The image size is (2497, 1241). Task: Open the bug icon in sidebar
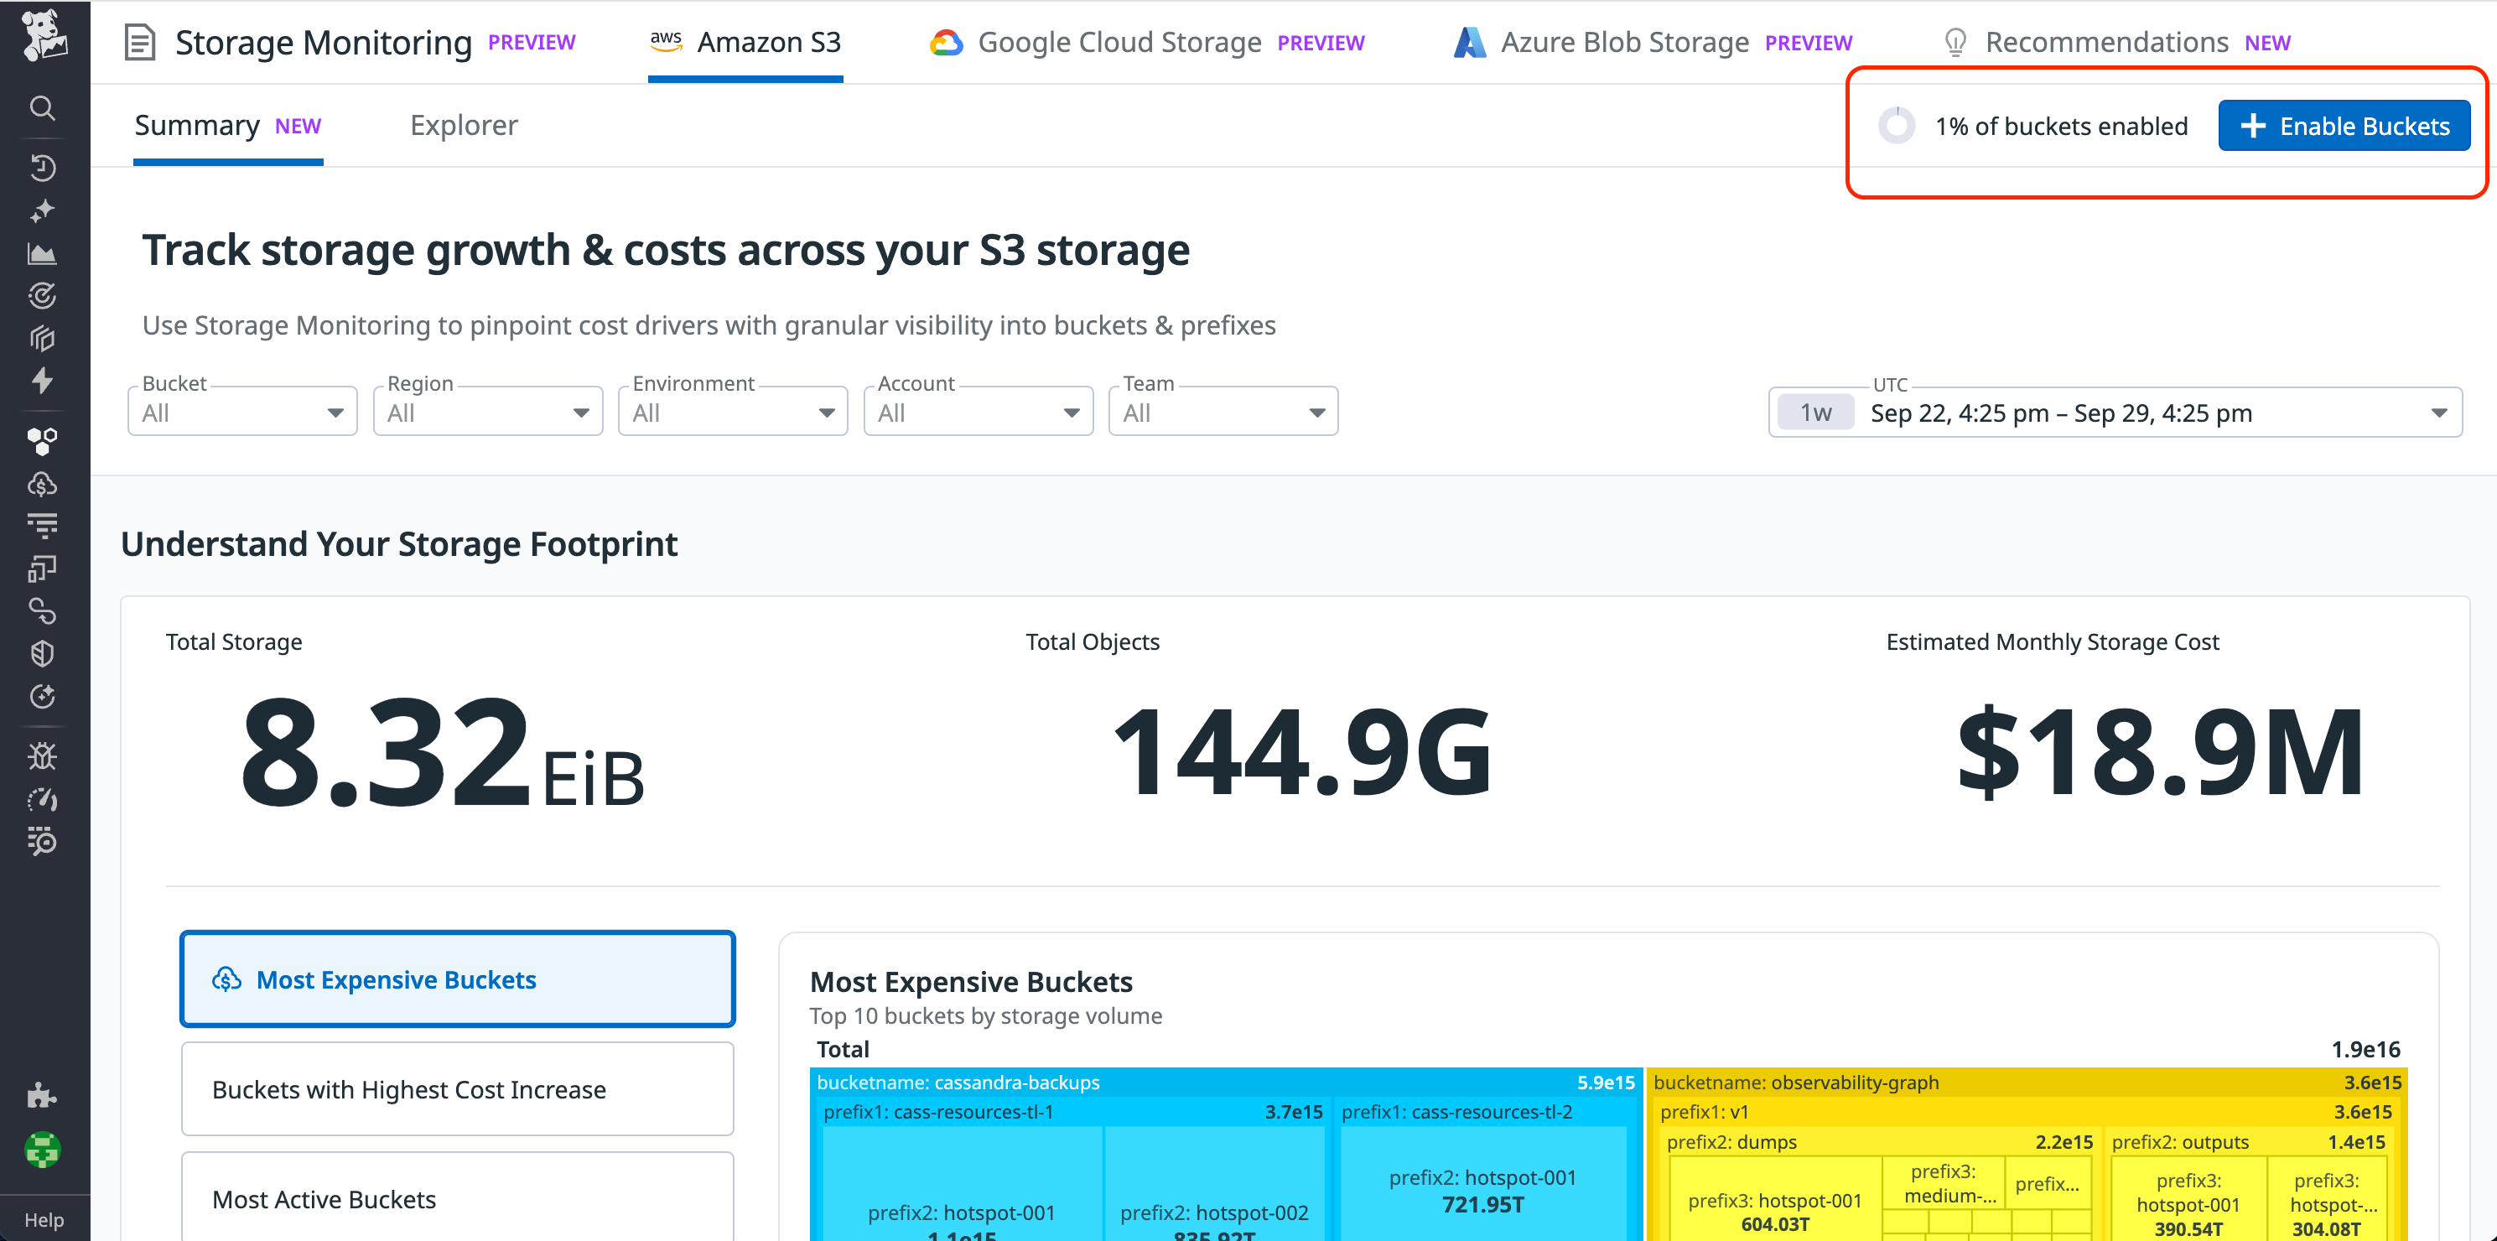click(42, 756)
